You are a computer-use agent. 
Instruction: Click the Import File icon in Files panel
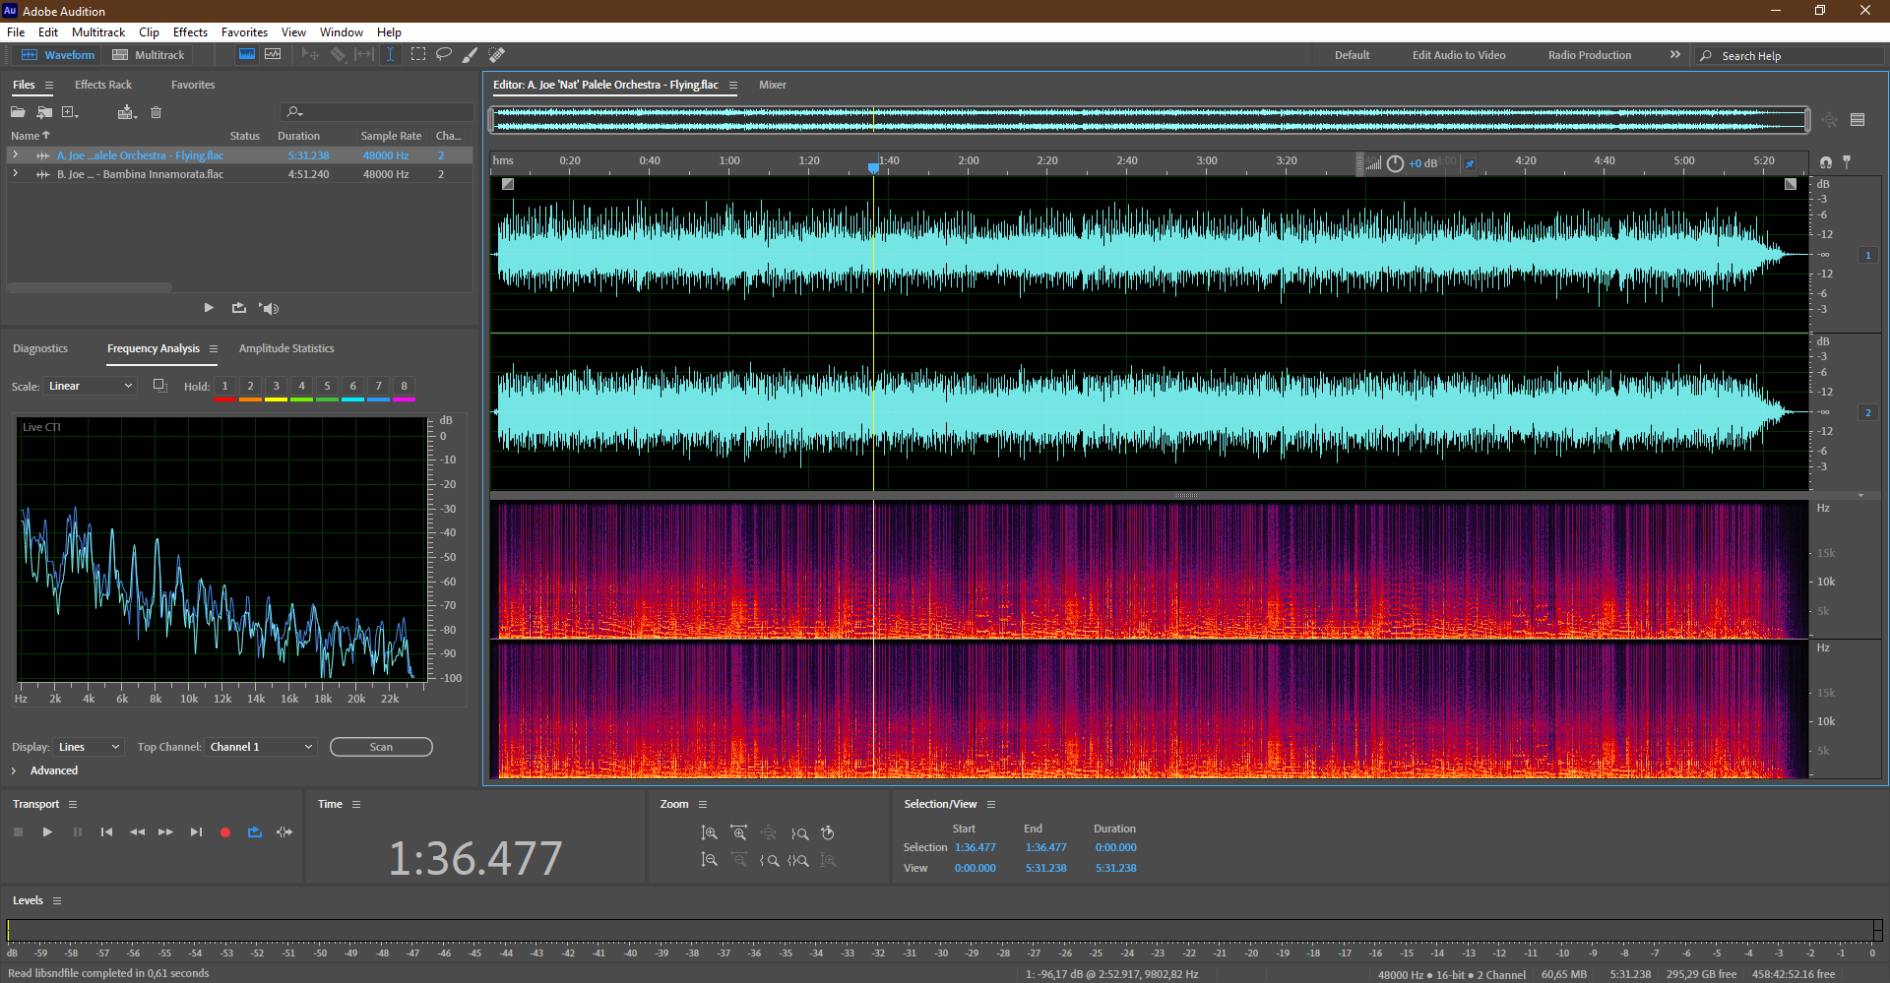tap(44, 112)
